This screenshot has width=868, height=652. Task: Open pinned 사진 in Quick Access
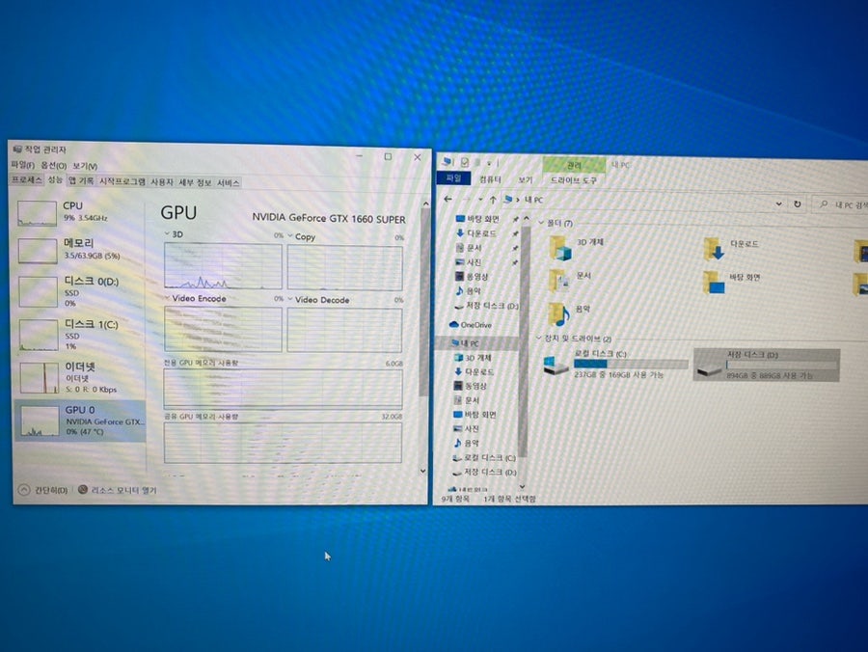click(x=469, y=262)
